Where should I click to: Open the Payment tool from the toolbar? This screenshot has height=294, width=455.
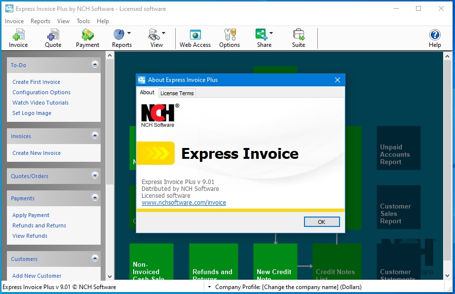(87, 38)
